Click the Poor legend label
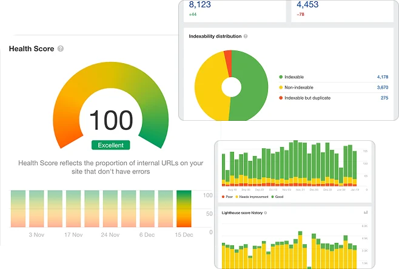This screenshot has height=269, width=399. pos(229,197)
